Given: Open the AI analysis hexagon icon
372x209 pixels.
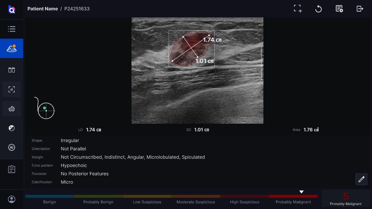Looking at the screenshot, I should (x=11, y=147).
